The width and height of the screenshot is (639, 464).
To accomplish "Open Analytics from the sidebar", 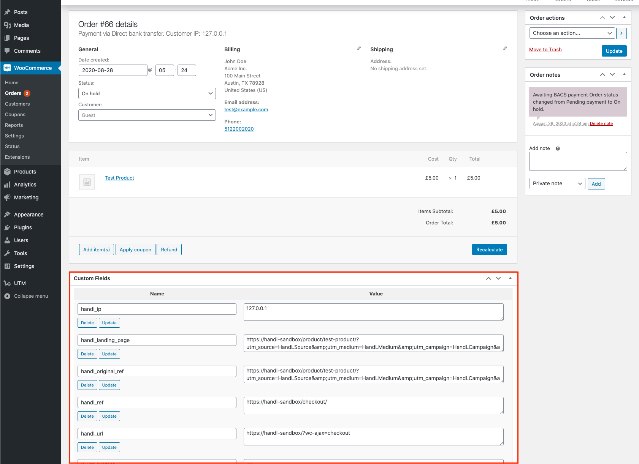I will coord(25,185).
